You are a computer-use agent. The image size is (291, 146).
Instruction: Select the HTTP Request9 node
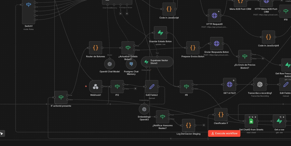pos(214,16)
